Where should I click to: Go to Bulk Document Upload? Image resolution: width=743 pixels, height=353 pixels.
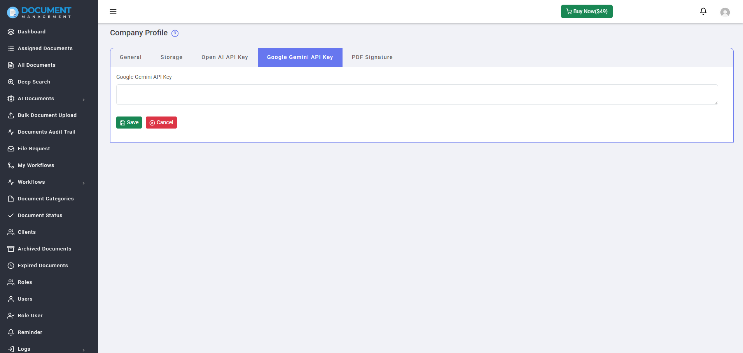[x=47, y=115]
